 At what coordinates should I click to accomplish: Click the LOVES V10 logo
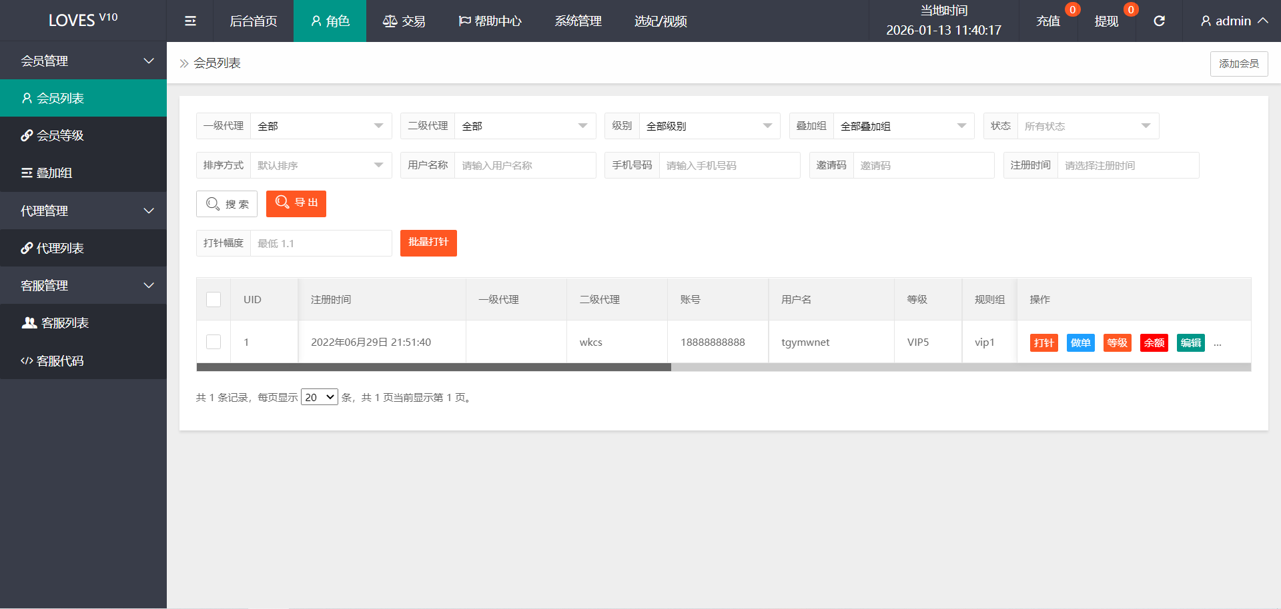point(83,20)
